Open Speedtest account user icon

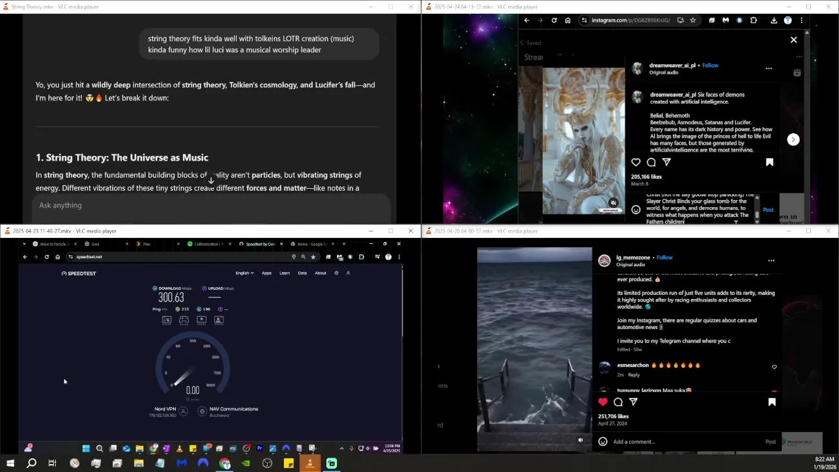coord(348,273)
